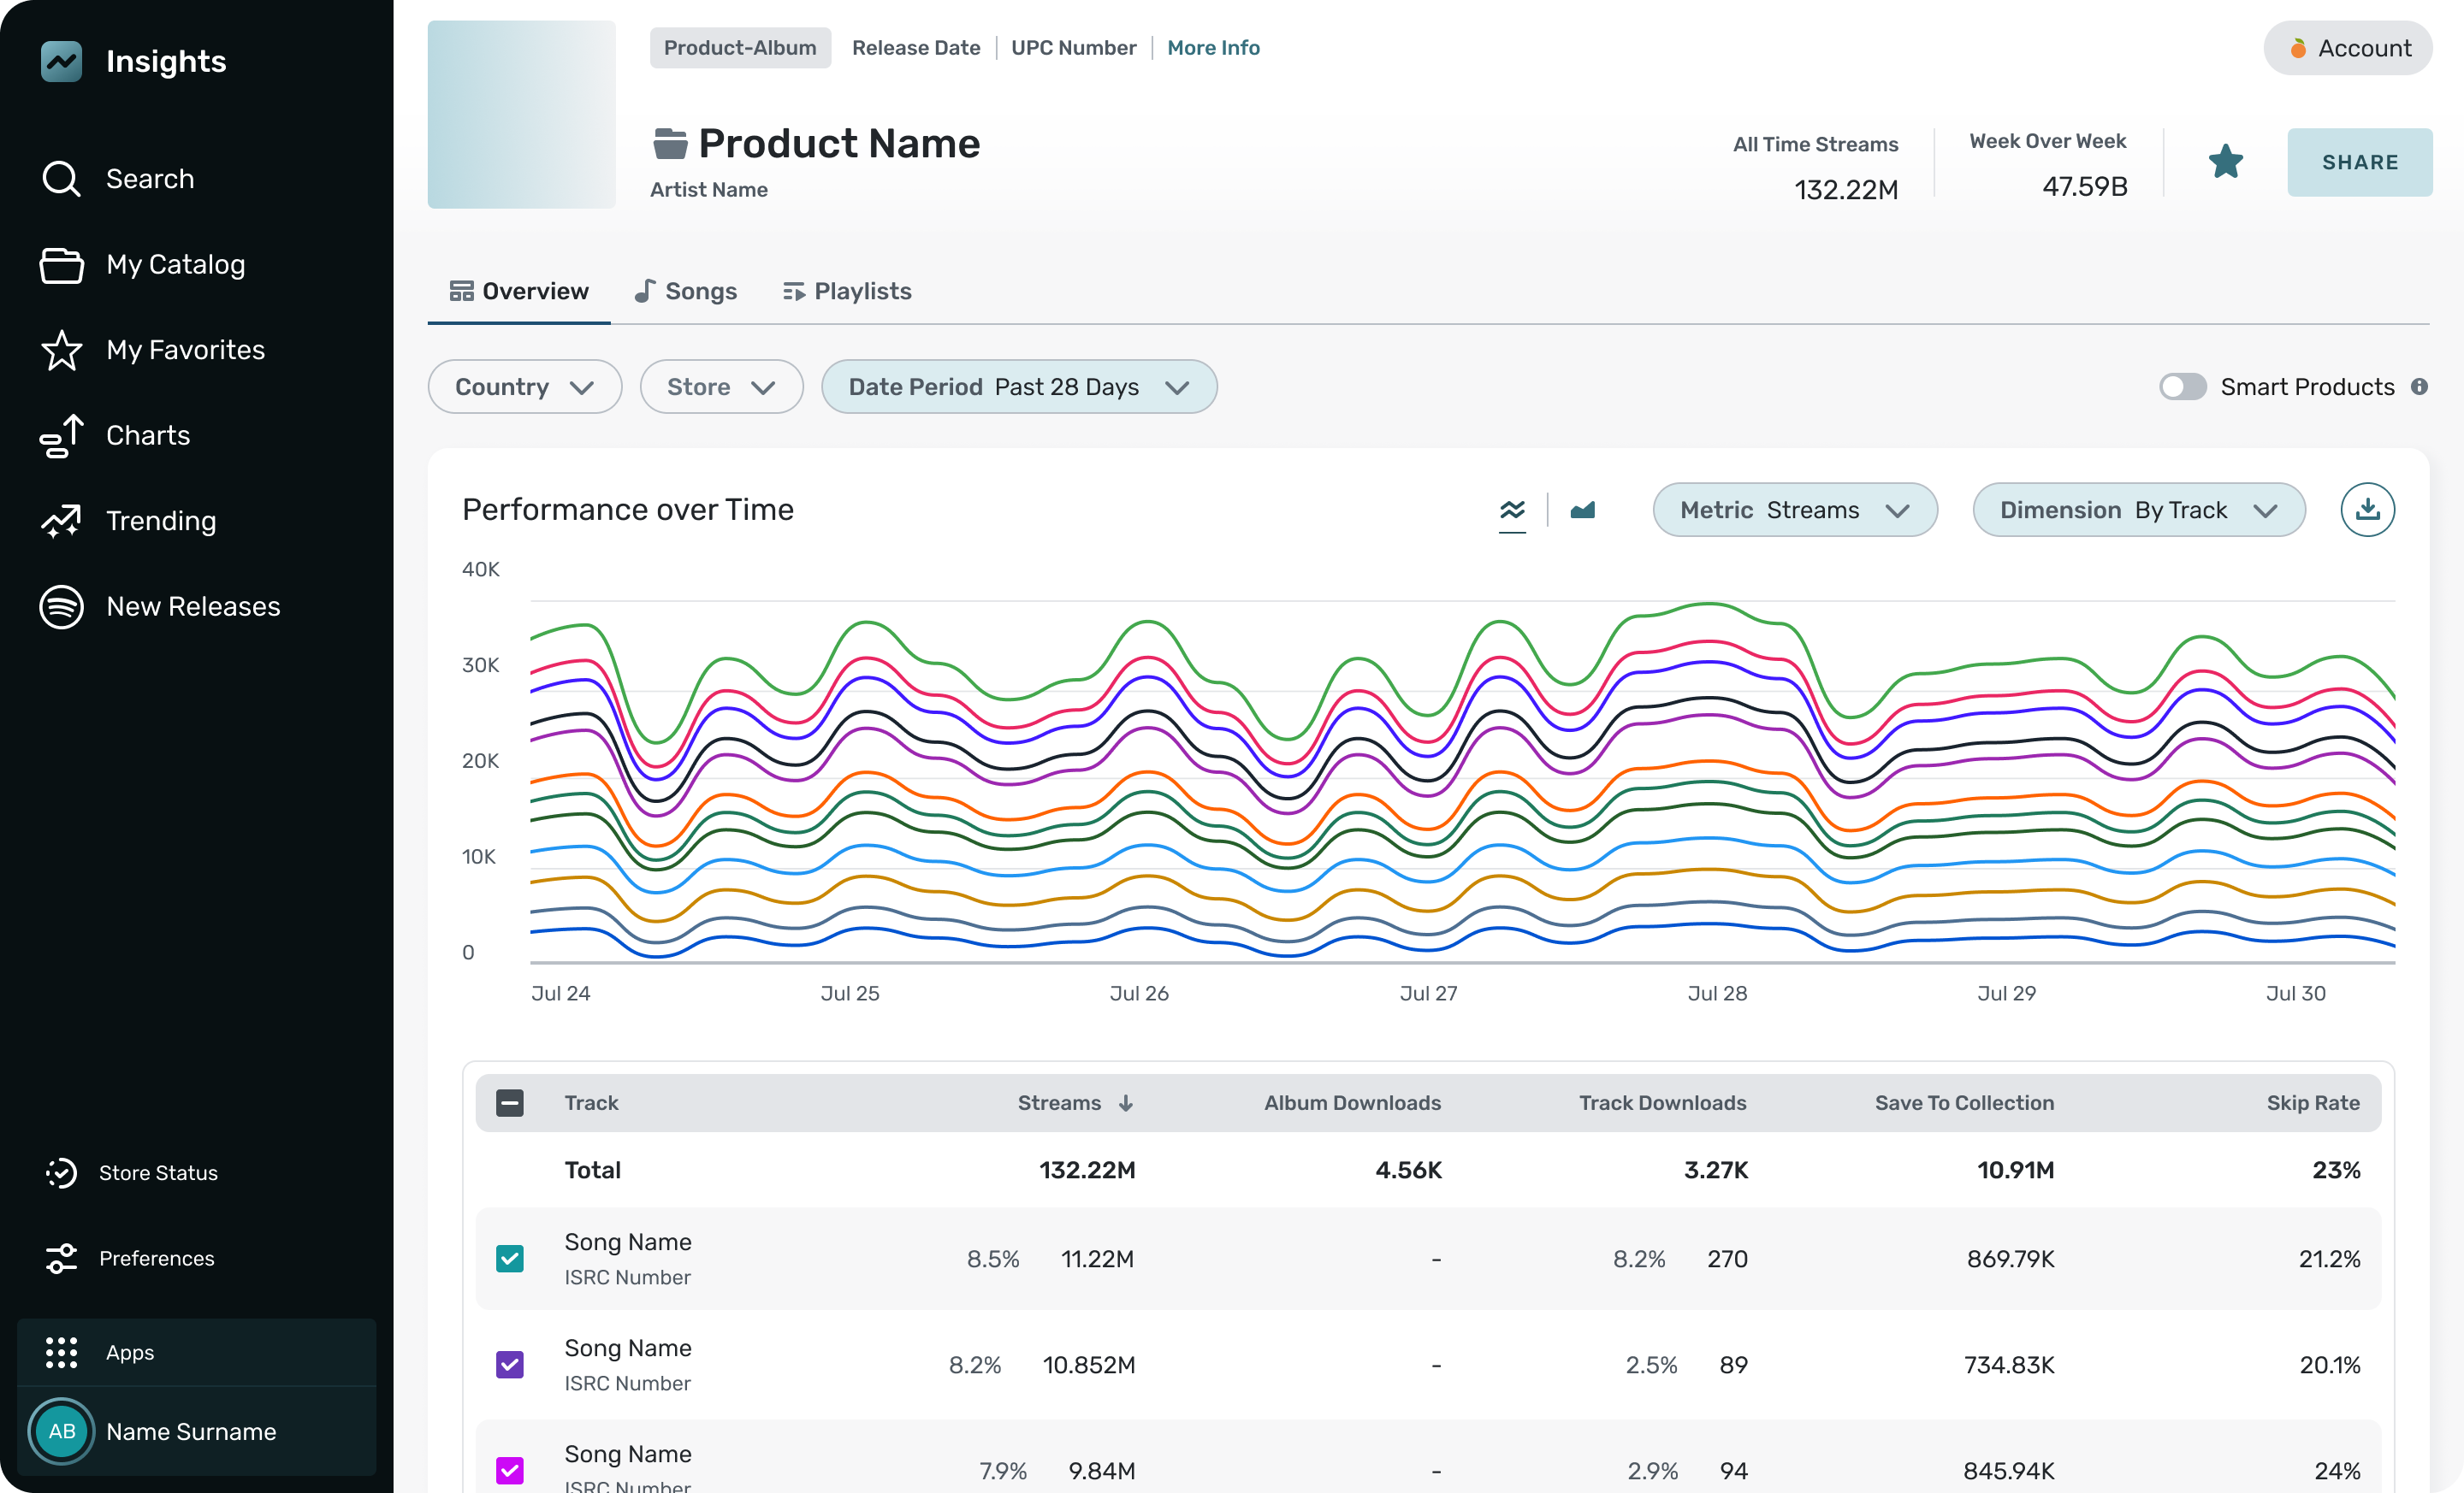Click the Smart Products info icon
Screen dimensions: 2464x1493
coord(2419,387)
